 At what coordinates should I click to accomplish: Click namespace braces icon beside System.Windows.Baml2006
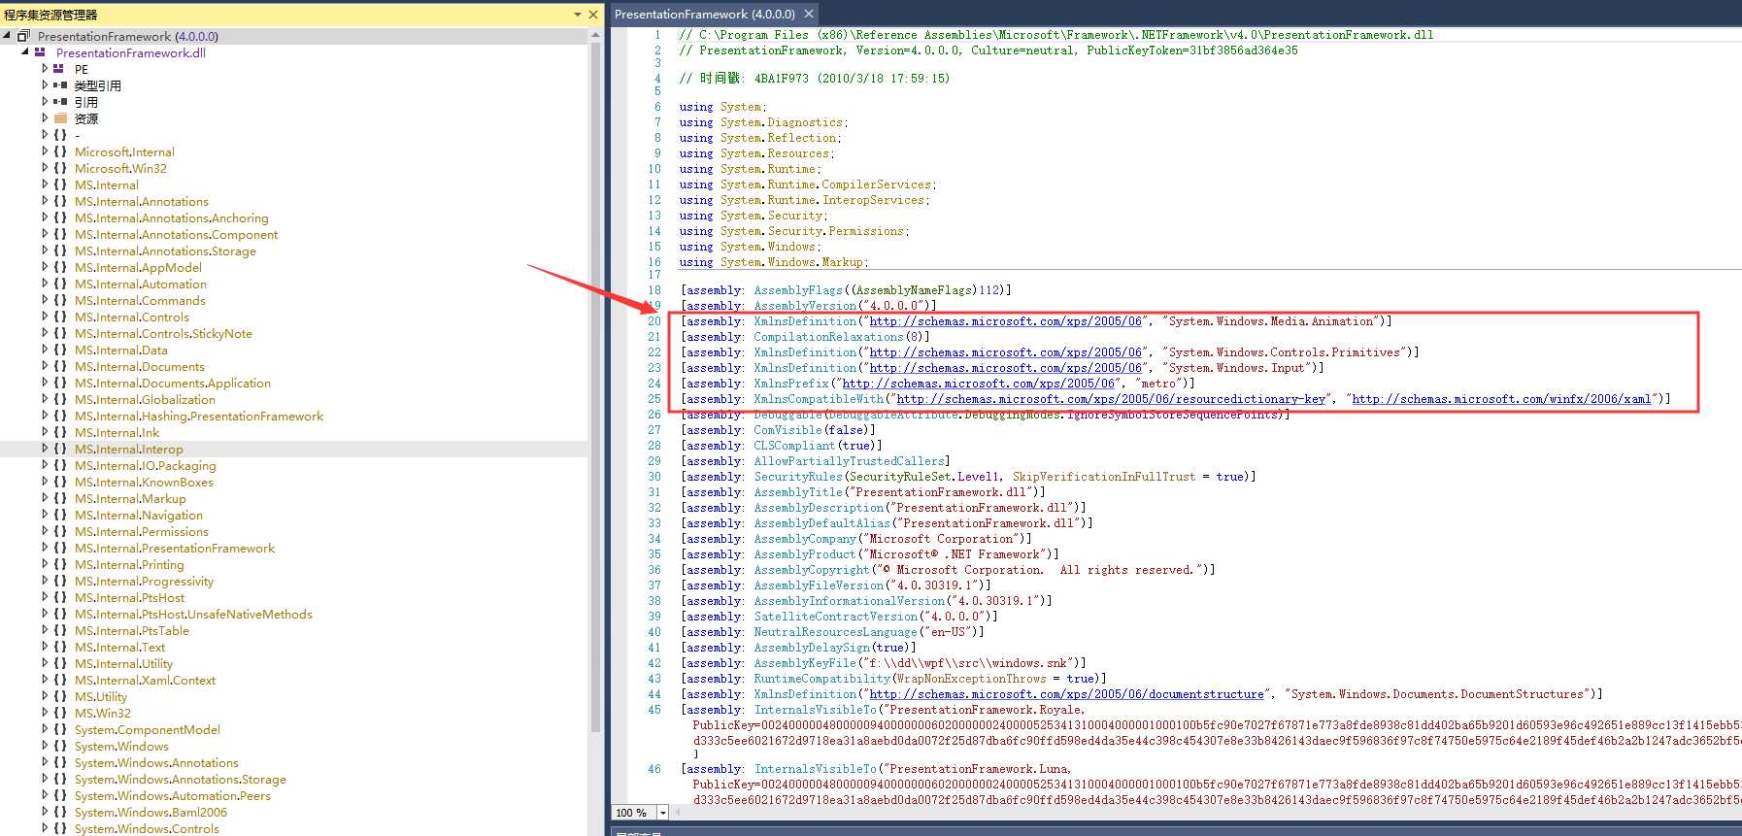[x=60, y=812]
